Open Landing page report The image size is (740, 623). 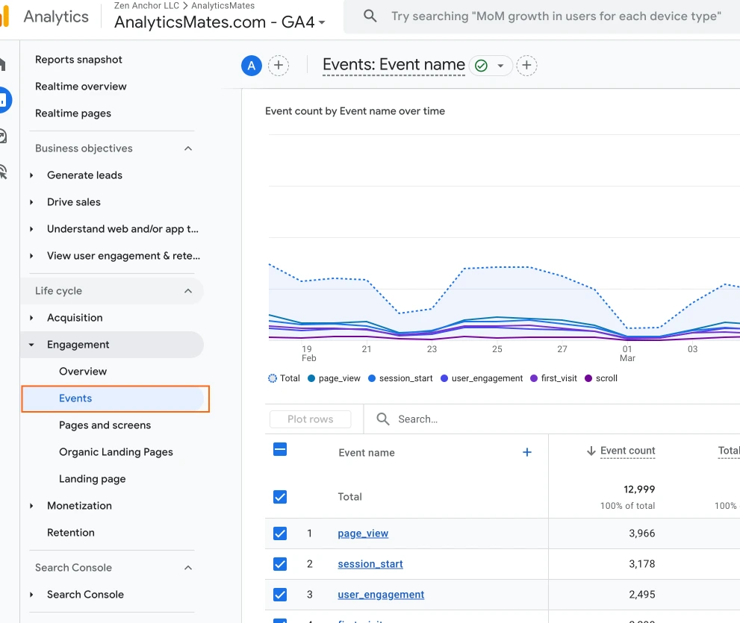point(93,479)
